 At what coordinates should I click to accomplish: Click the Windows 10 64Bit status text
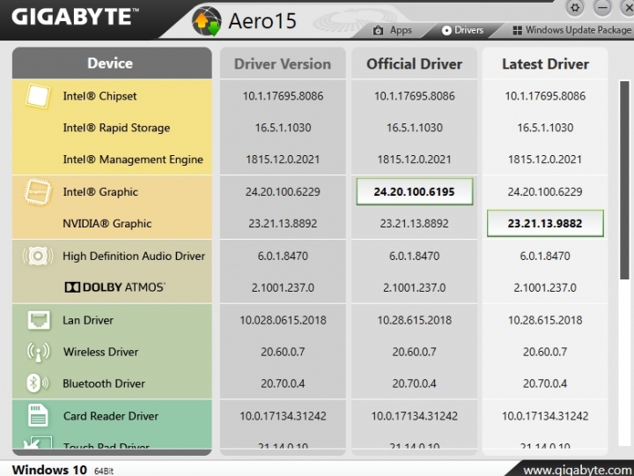(x=63, y=470)
